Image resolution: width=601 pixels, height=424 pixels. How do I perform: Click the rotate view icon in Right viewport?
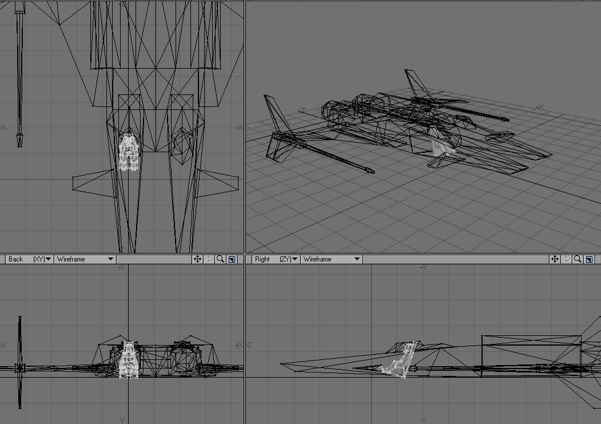[566, 259]
